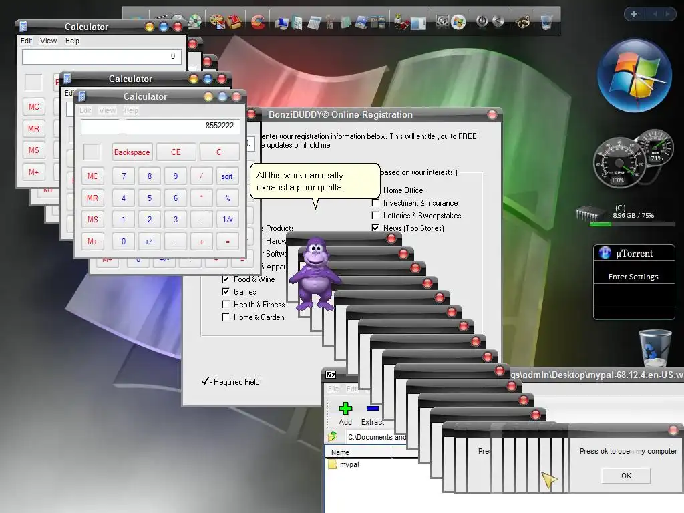
Task: Click the Windows logo clock gadget
Action: (635, 75)
